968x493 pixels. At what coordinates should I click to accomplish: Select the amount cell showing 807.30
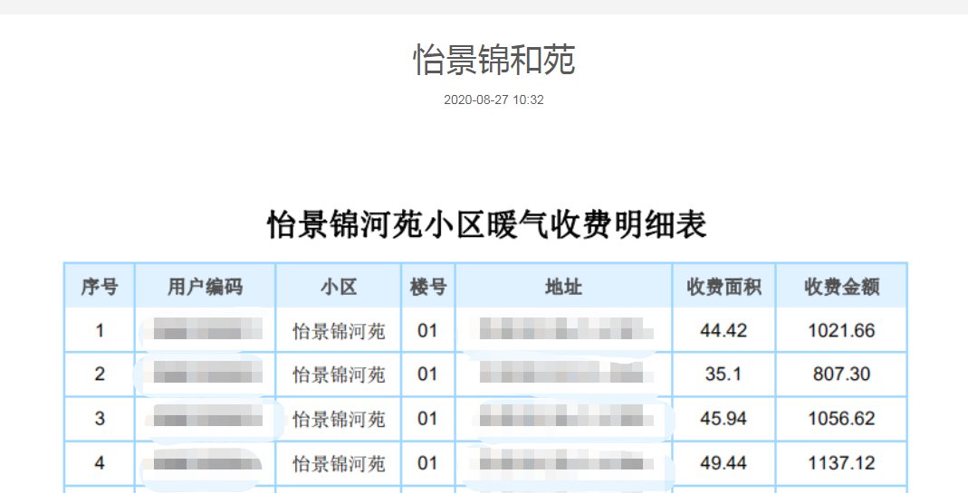[842, 374]
